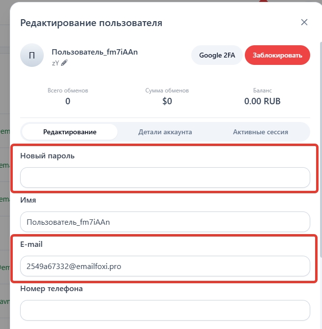322x329 pixels.
Task: Click the Баланс 0.00 RUB value
Action: pyautogui.click(x=263, y=101)
